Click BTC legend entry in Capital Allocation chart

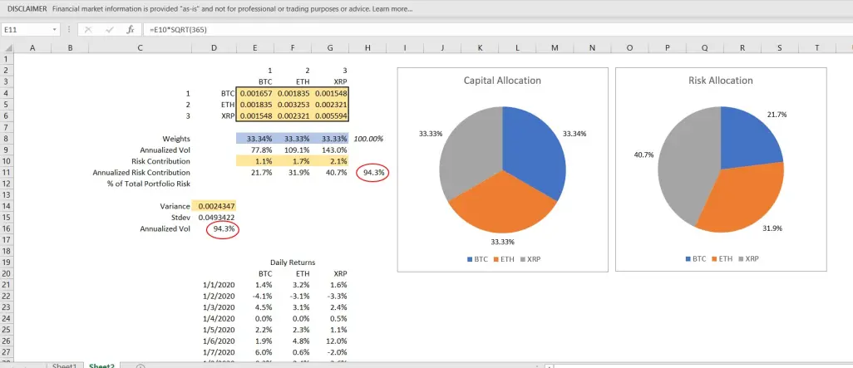click(477, 259)
